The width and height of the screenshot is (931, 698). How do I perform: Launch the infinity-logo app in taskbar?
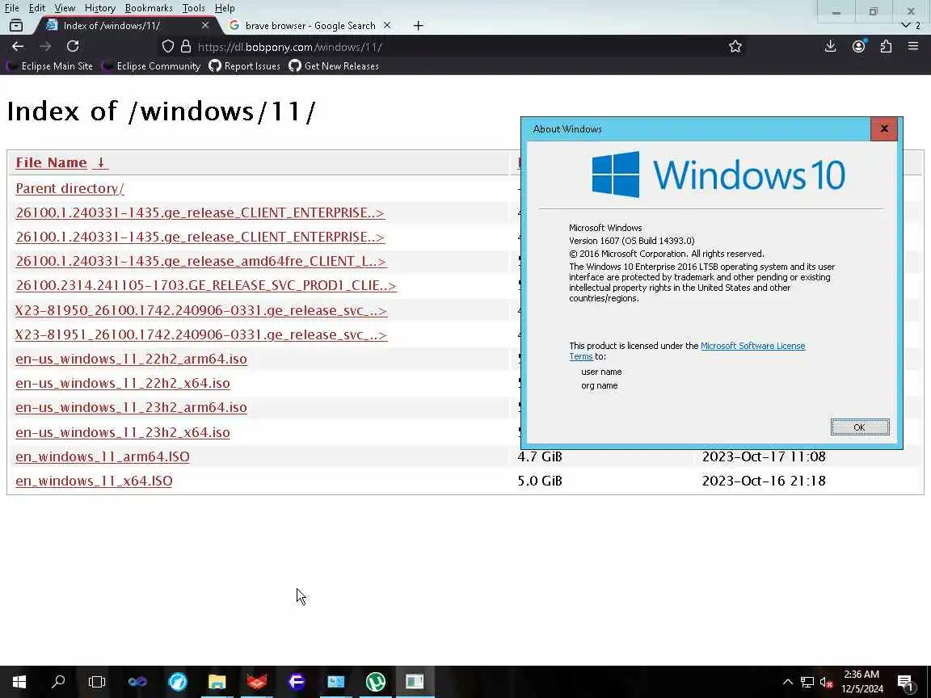click(137, 681)
